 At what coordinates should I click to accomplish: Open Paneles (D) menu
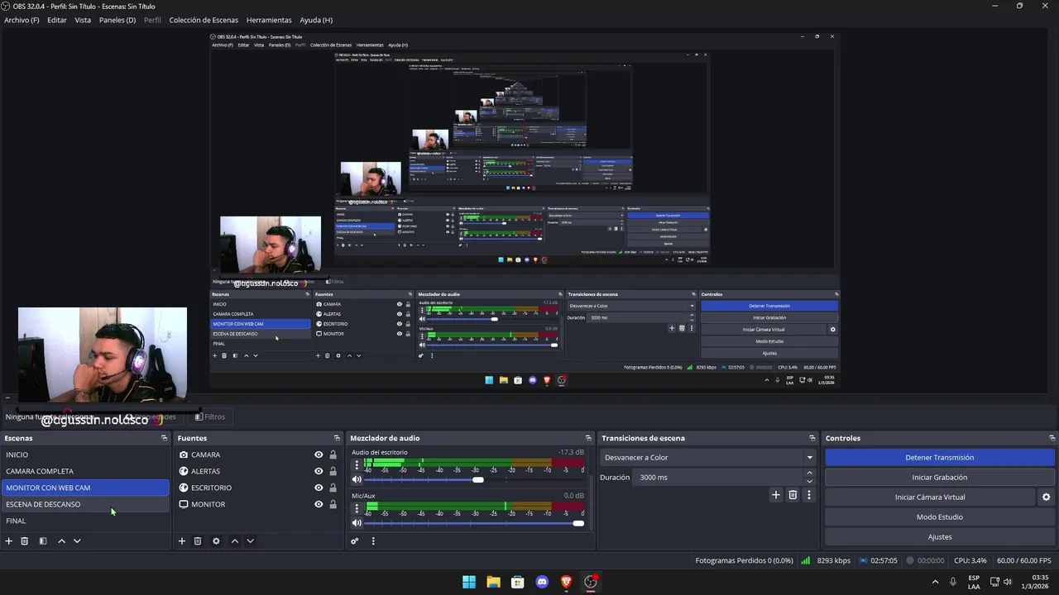click(x=117, y=20)
